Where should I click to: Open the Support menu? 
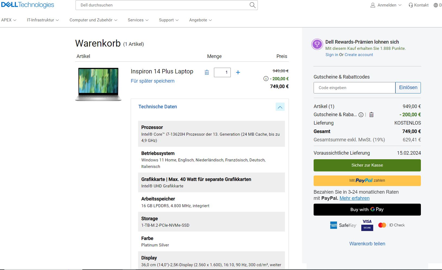click(169, 20)
